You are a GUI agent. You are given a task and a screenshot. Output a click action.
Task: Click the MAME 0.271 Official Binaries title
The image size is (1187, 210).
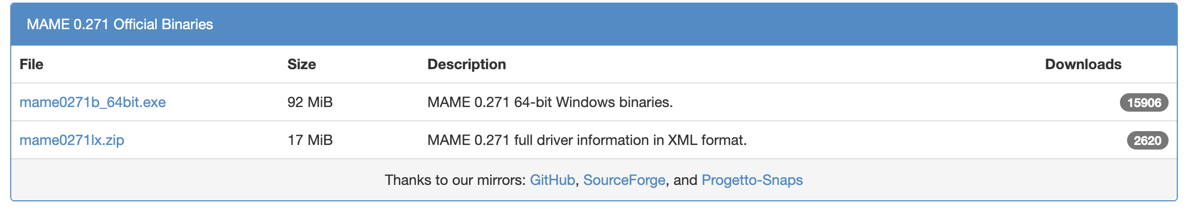click(x=120, y=25)
